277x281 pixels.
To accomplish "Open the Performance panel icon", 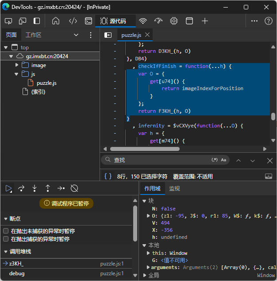I will coord(158,21).
